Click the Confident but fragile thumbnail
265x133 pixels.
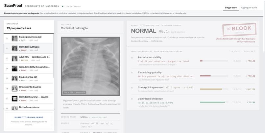click(x=14, y=49)
